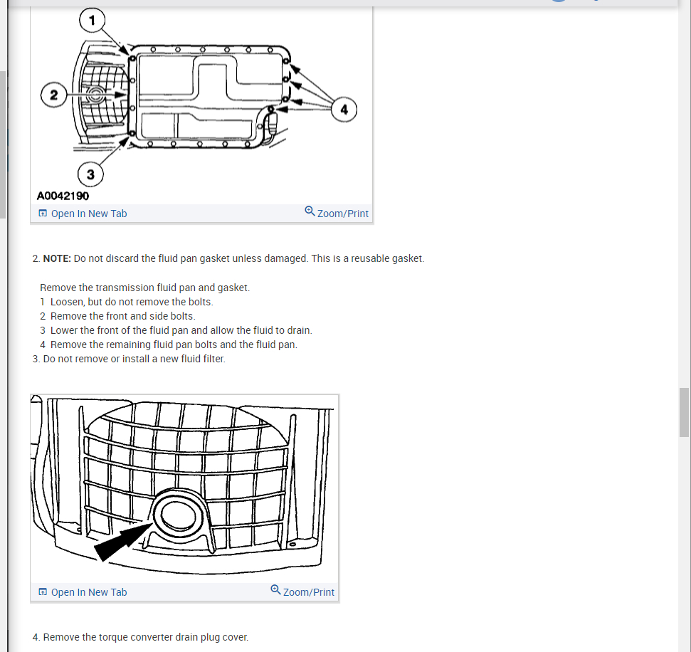Click callout number 4 in the pan diagram

344,110
